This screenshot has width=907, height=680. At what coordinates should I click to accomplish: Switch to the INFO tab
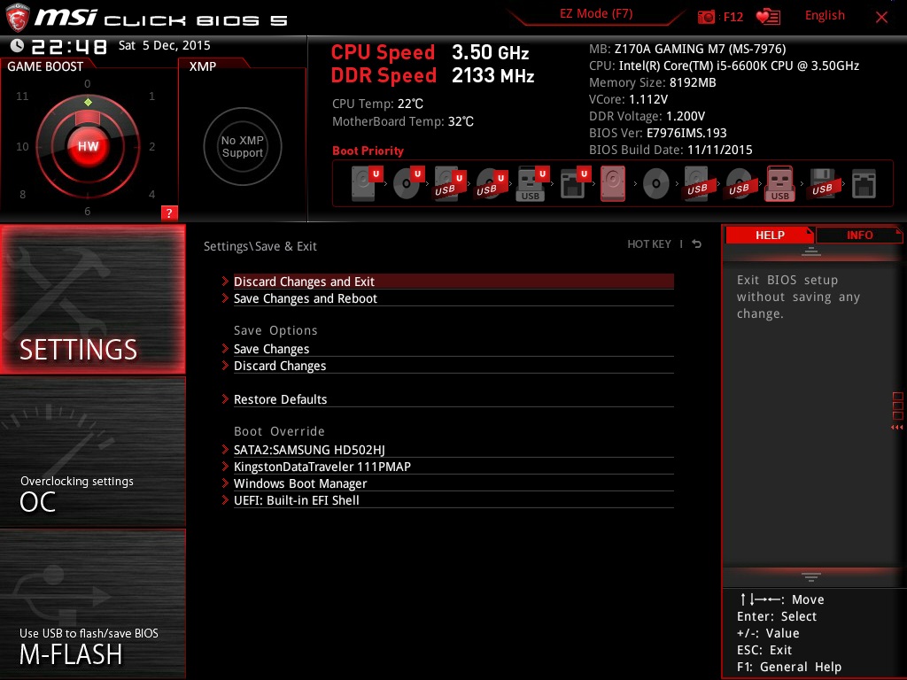coord(859,235)
